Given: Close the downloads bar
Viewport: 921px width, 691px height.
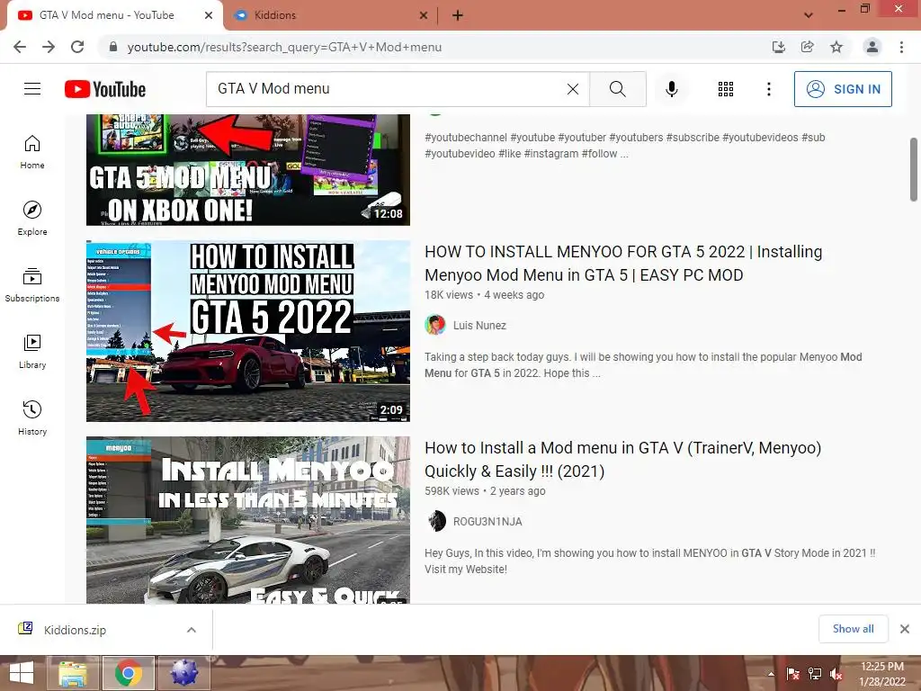Looking at the screenshot, I should (x=905, y=629).
